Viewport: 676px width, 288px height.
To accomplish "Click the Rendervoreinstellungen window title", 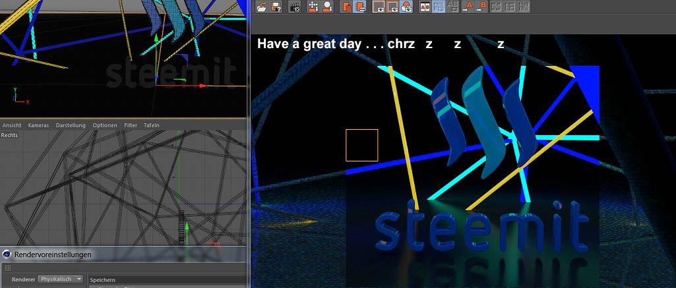I will pos(53,254).
